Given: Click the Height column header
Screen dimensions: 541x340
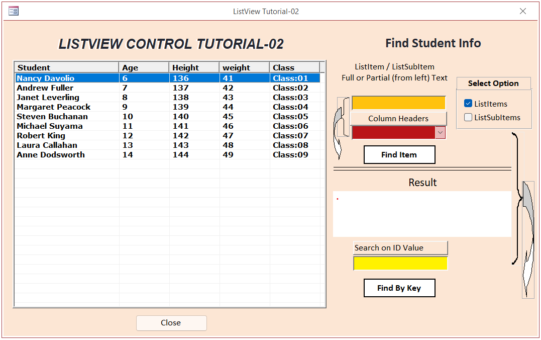Looking at the screenshot, I should [194, 67].
